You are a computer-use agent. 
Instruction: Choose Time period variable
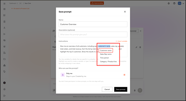[104, 58]
